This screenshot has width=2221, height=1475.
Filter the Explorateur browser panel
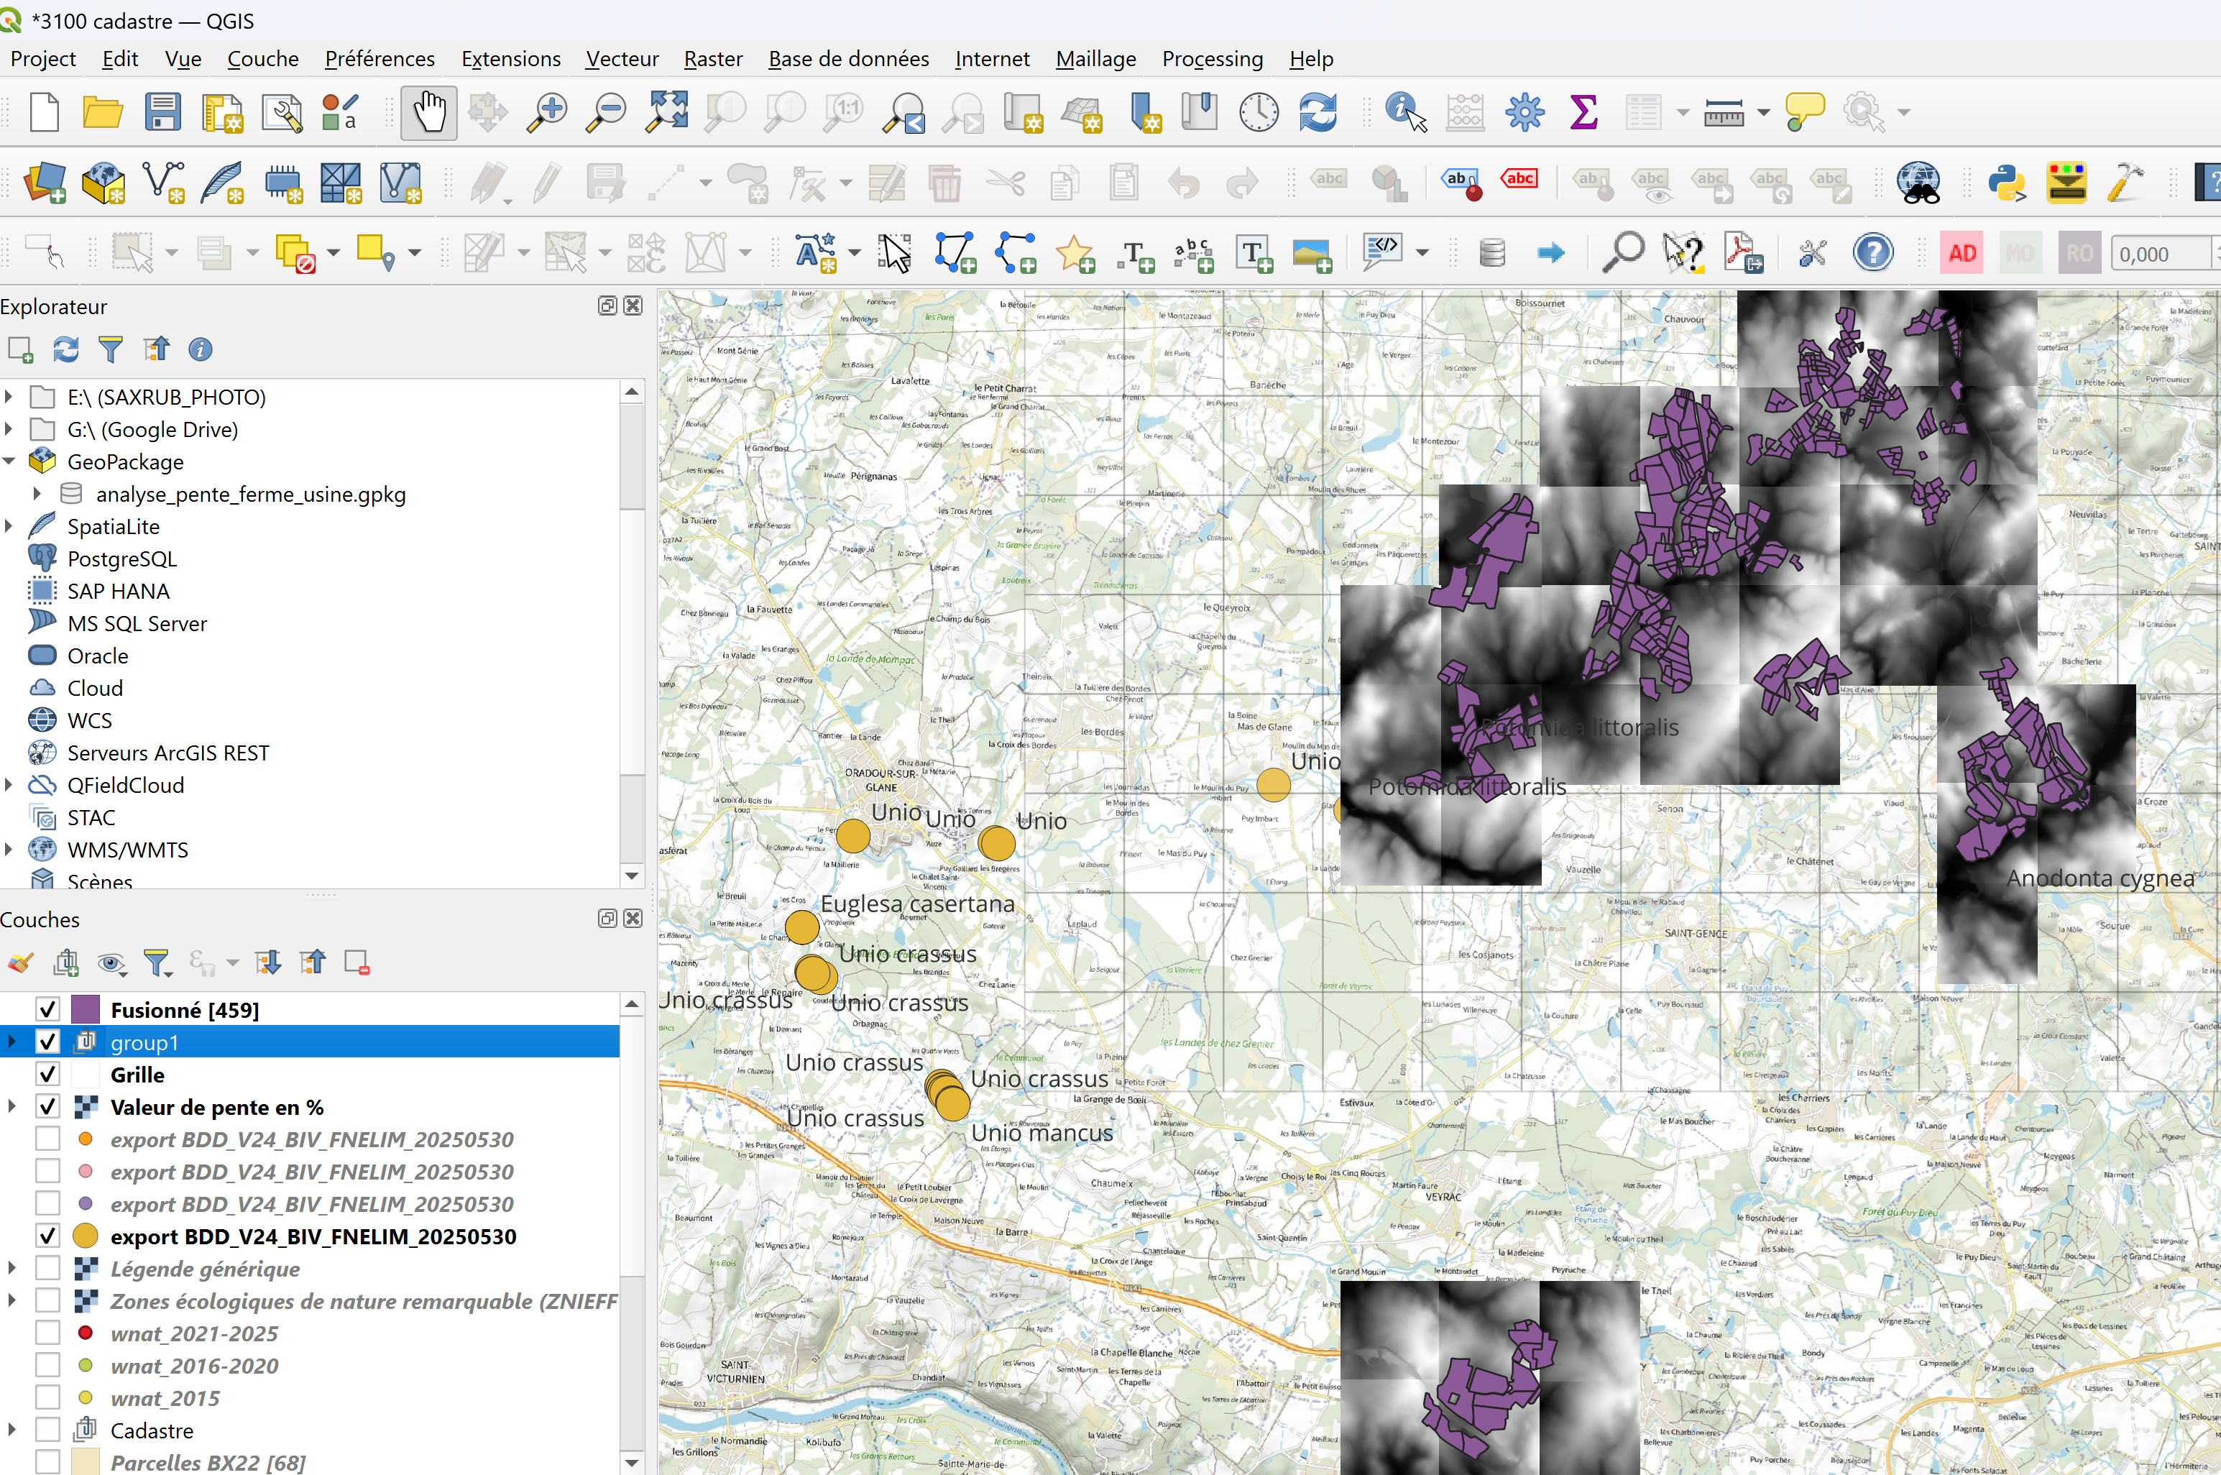pos(111,350)
